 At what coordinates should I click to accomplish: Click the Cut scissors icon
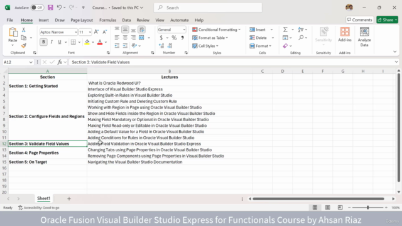point(24,30)
